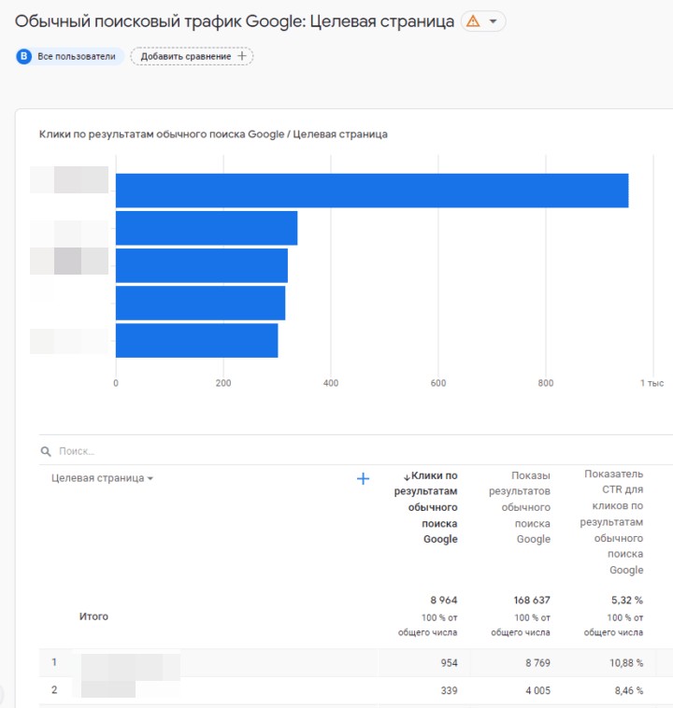Click the 'B' all-users segment badge

(x=24, y=57)
